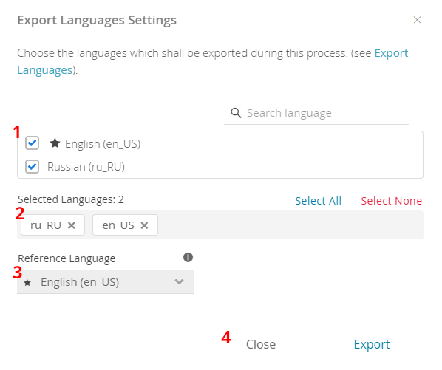
Task: Click the Select All link
Action: tap(319, 201)
